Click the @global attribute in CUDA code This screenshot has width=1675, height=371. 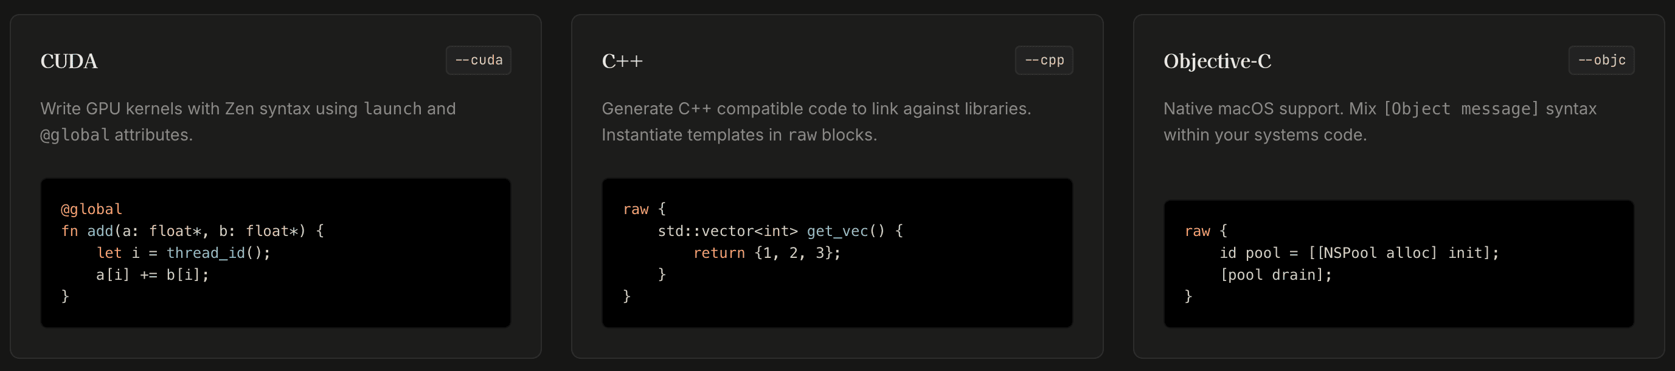tap(92, 209)
